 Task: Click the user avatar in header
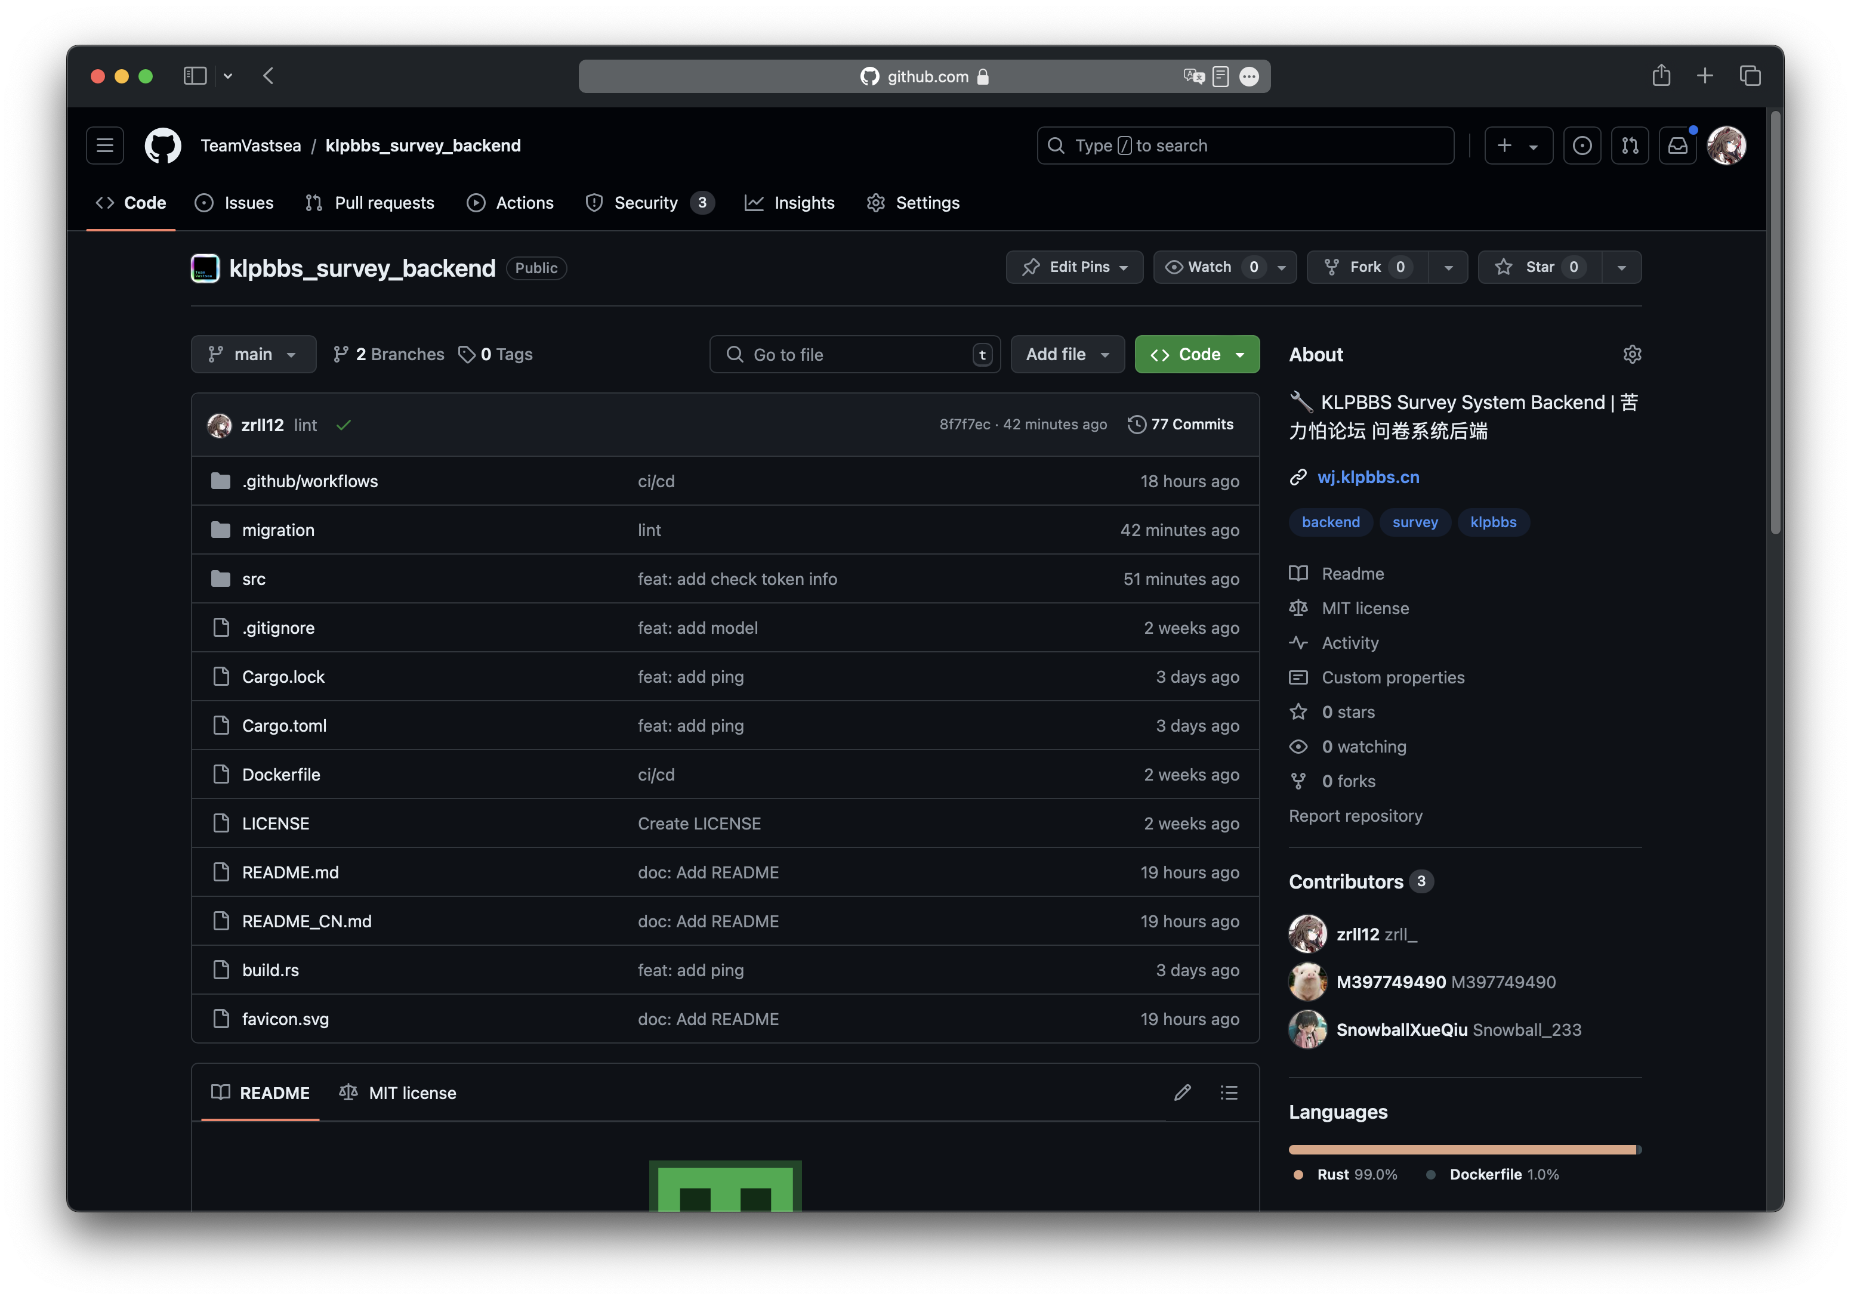point(1727,146)
